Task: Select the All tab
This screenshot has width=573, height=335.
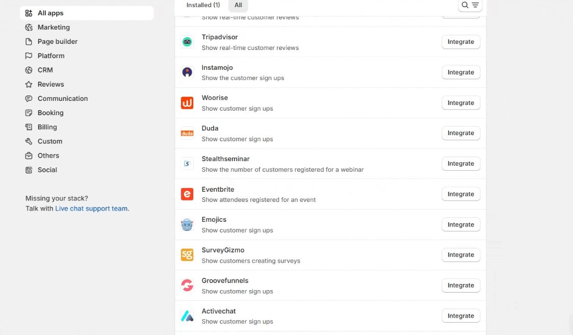Action: pos(238,5)
